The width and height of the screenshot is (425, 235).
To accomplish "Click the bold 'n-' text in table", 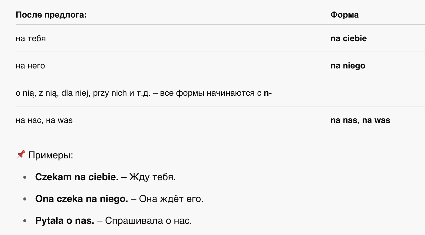I will click(x=268, y=93).
